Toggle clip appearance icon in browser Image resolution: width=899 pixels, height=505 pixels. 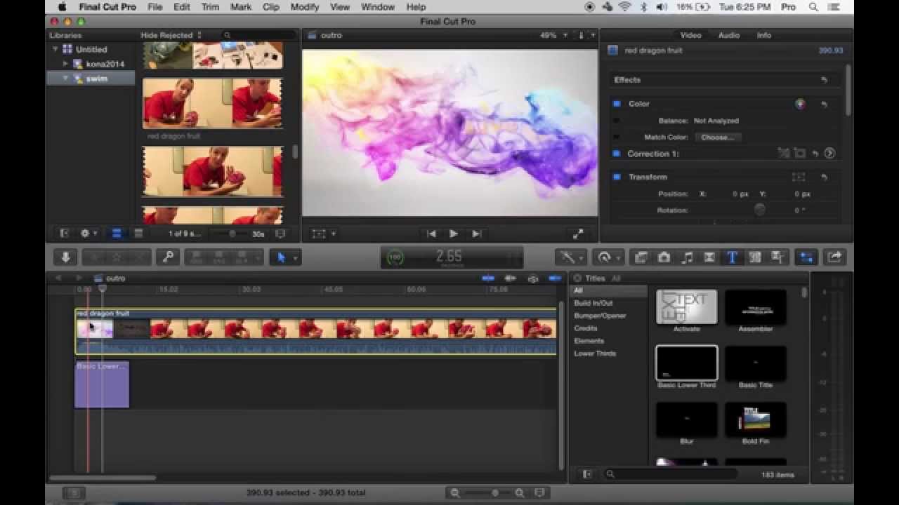[280, 234]
